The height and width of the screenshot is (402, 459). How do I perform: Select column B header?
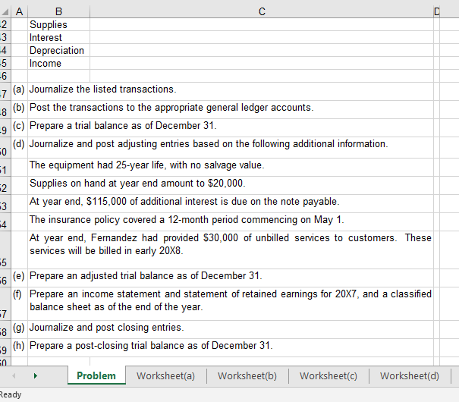coord(58,11)
